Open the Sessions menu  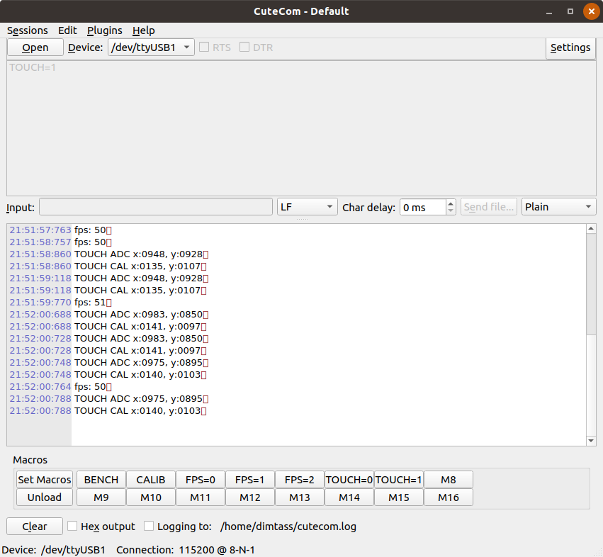(x=28, y=30)
